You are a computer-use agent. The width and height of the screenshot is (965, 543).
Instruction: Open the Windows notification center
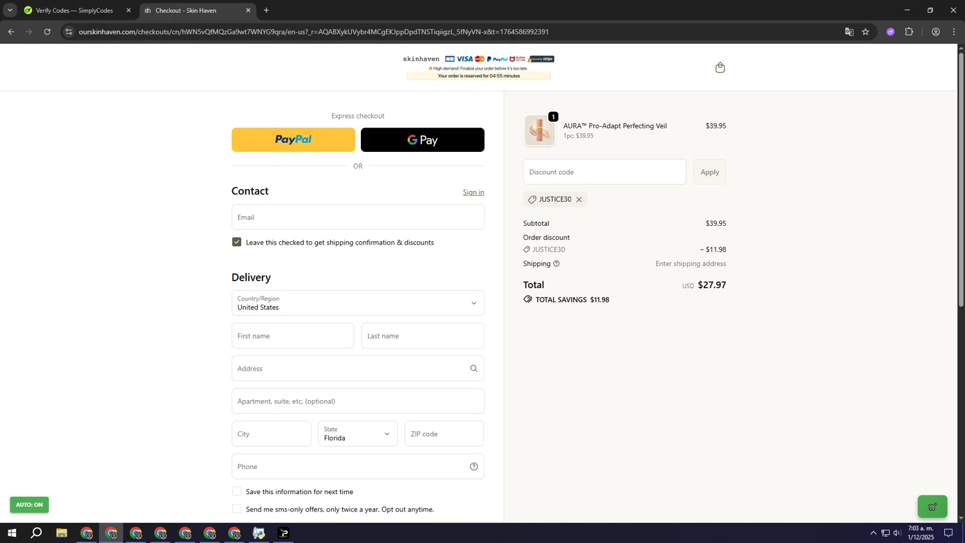pos(948,533)
